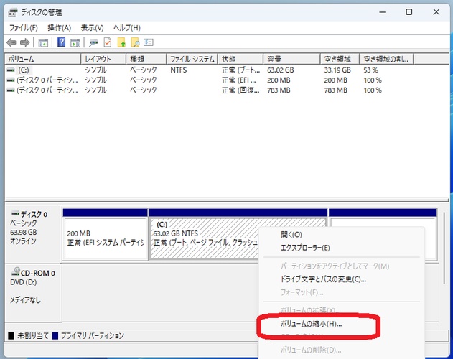Click the volume icon of the 200 MB row
Image resolution: width=453 pixels, height=359 pixels.
tap(11, 80)
